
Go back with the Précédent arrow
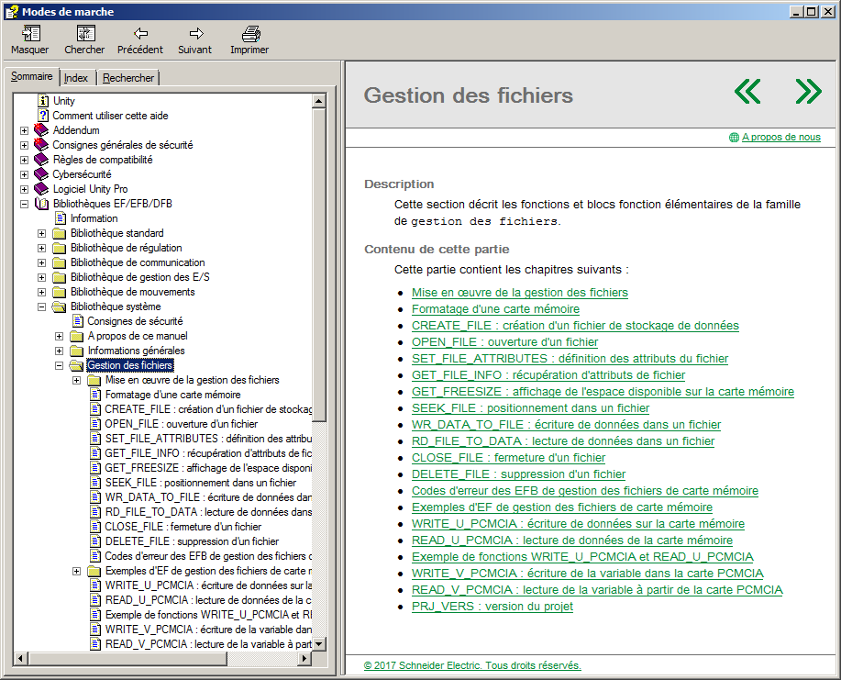pyautogui.click(x=140, y=35)
